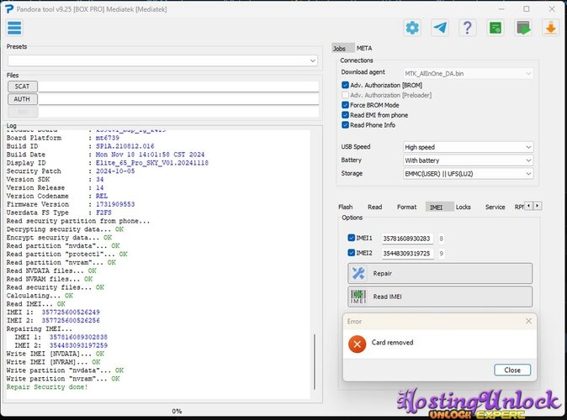Viewport: 567px width, 420px height.
Task: Click log value '1731909553'
Action: pos(115,204)
